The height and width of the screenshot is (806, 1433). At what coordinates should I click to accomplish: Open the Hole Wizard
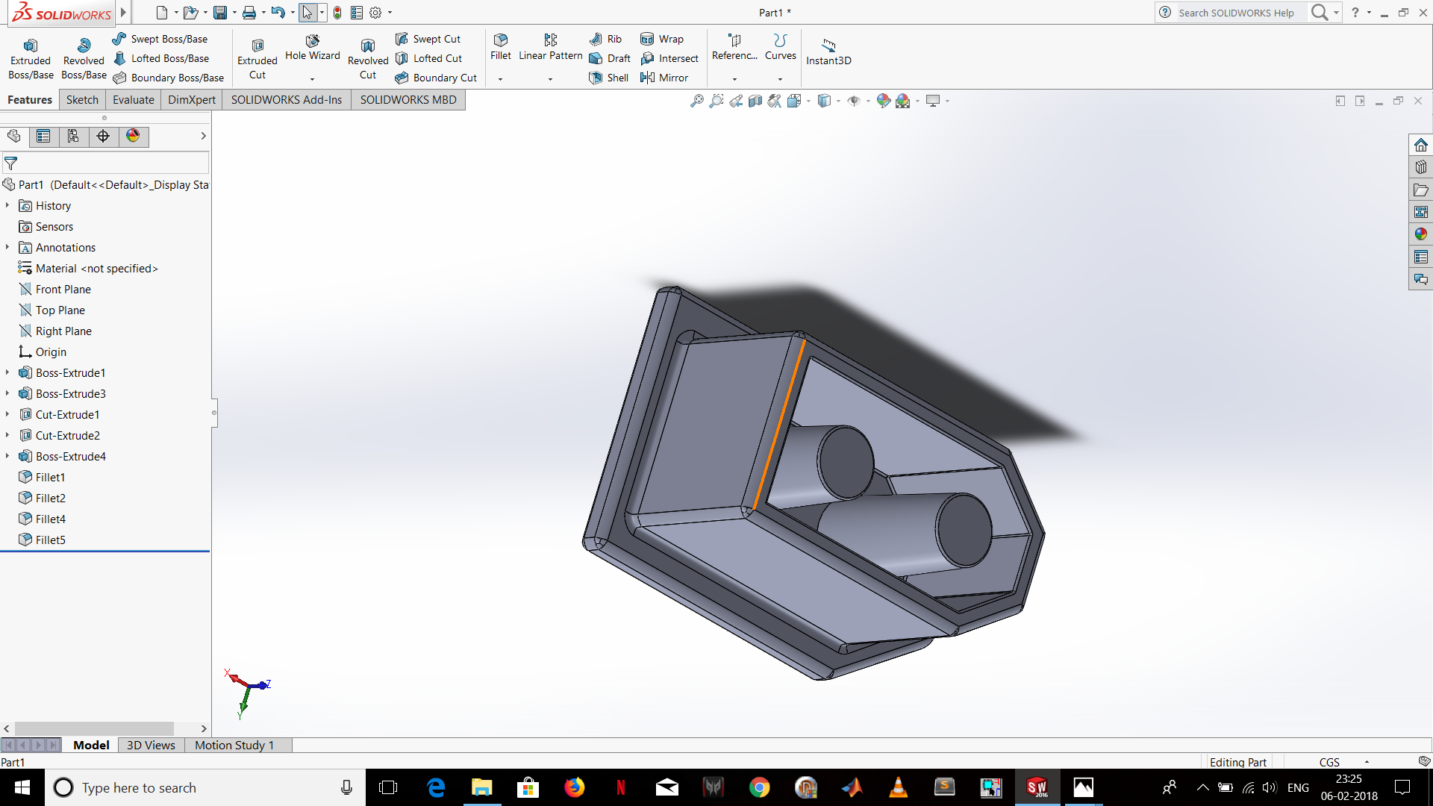click(x=312, y=48)
